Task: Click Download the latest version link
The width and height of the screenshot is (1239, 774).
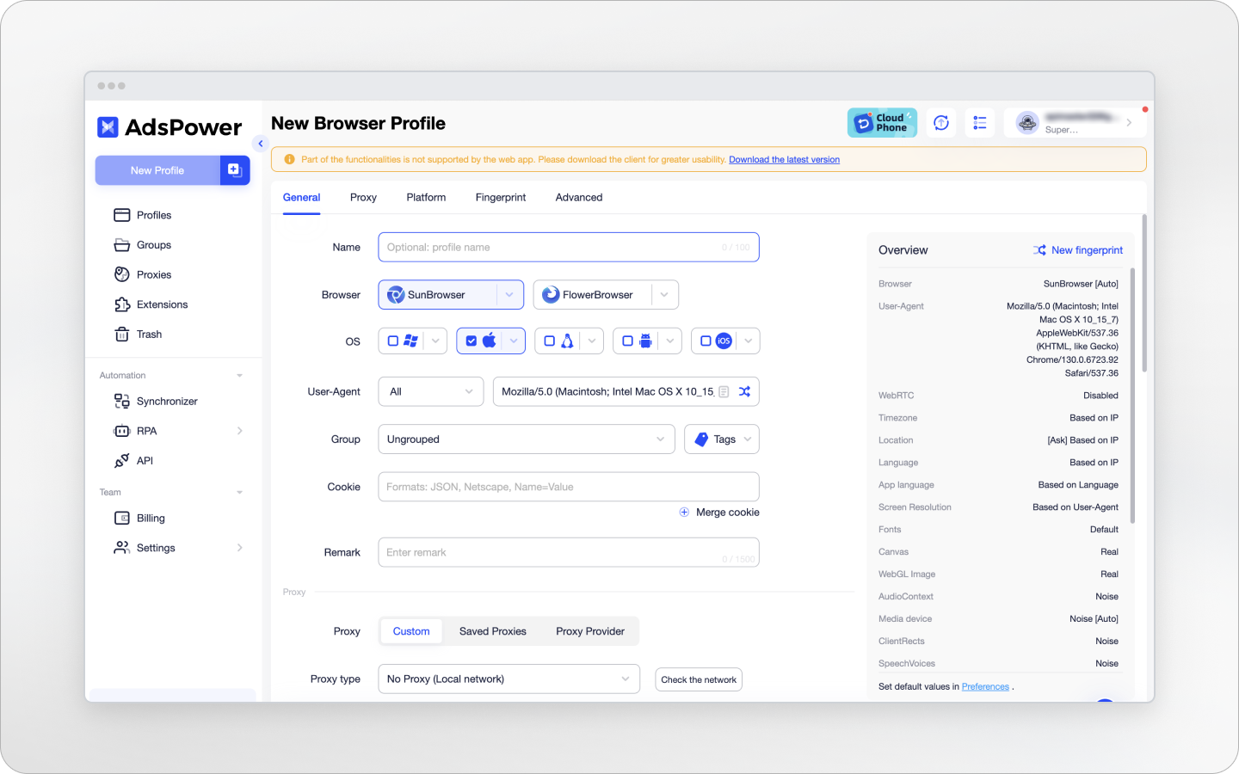Action: [784, 159]
